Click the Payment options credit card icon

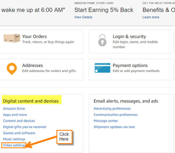coord(102,68)
